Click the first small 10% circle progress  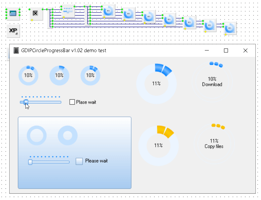tap(28, 75)
